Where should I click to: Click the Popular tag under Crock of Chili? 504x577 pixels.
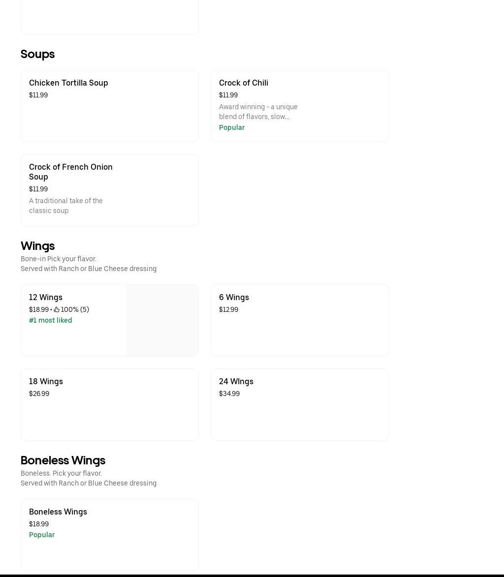(232, 127)
